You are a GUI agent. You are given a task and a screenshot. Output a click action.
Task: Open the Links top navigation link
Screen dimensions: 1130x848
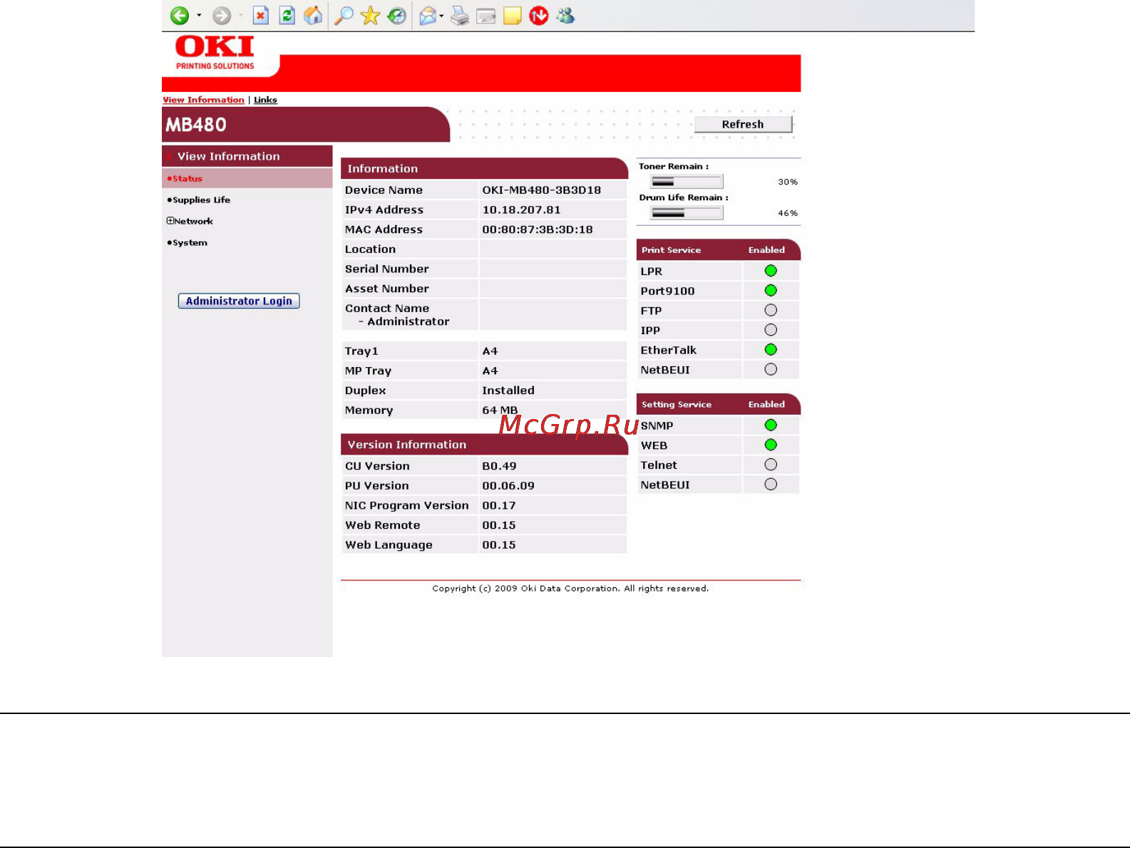265,100
